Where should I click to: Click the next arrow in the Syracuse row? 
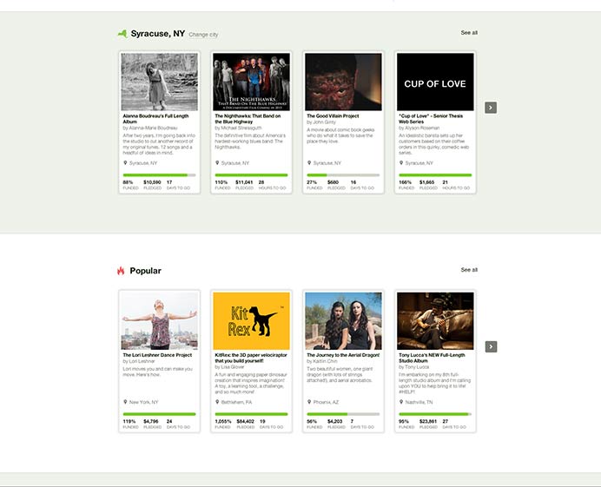point(491,108)
